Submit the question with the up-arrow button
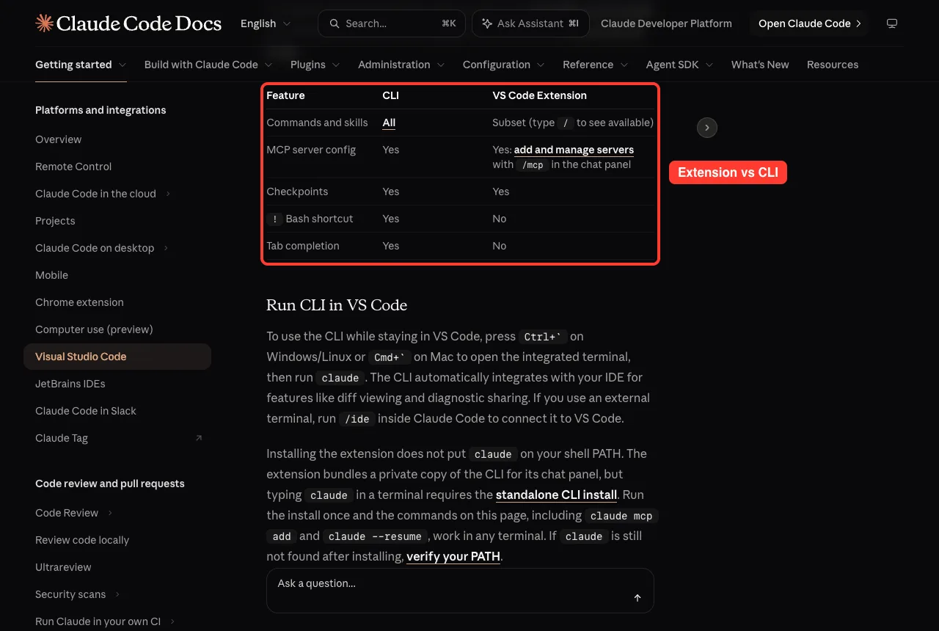Image resolution: width=939 pixels, height=631 pixels. pyautogui.click(x=637, y=598)
